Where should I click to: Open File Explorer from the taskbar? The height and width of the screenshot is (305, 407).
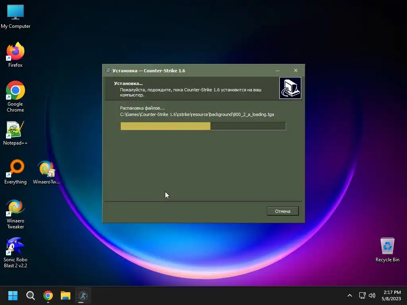pyautogui.click(x=66, y=295)
